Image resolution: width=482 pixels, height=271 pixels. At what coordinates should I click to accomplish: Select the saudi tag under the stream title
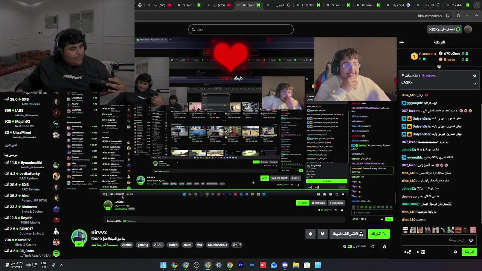click(x=187, y=245)
